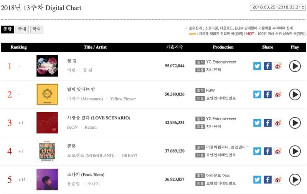Image resolution: width=307 pixels, height=194 pixels.
Task: Share 소나기 on Facebook
Action: pyautogui.click(x=267, y=180)
